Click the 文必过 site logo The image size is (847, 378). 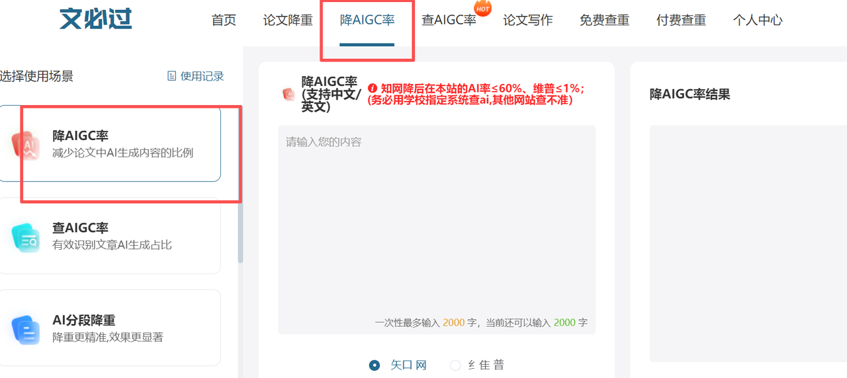coord(96,19)
